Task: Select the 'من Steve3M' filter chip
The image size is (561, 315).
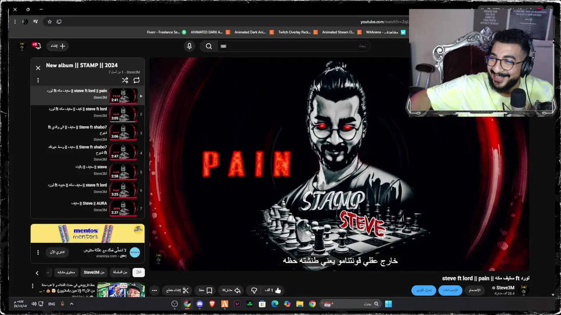Action: click(x=94, y=272)
